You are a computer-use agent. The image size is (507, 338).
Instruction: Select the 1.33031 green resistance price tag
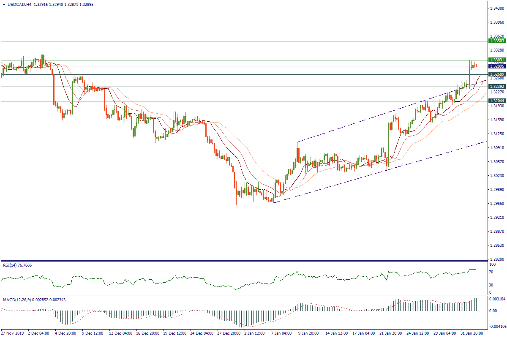point(496,60)
